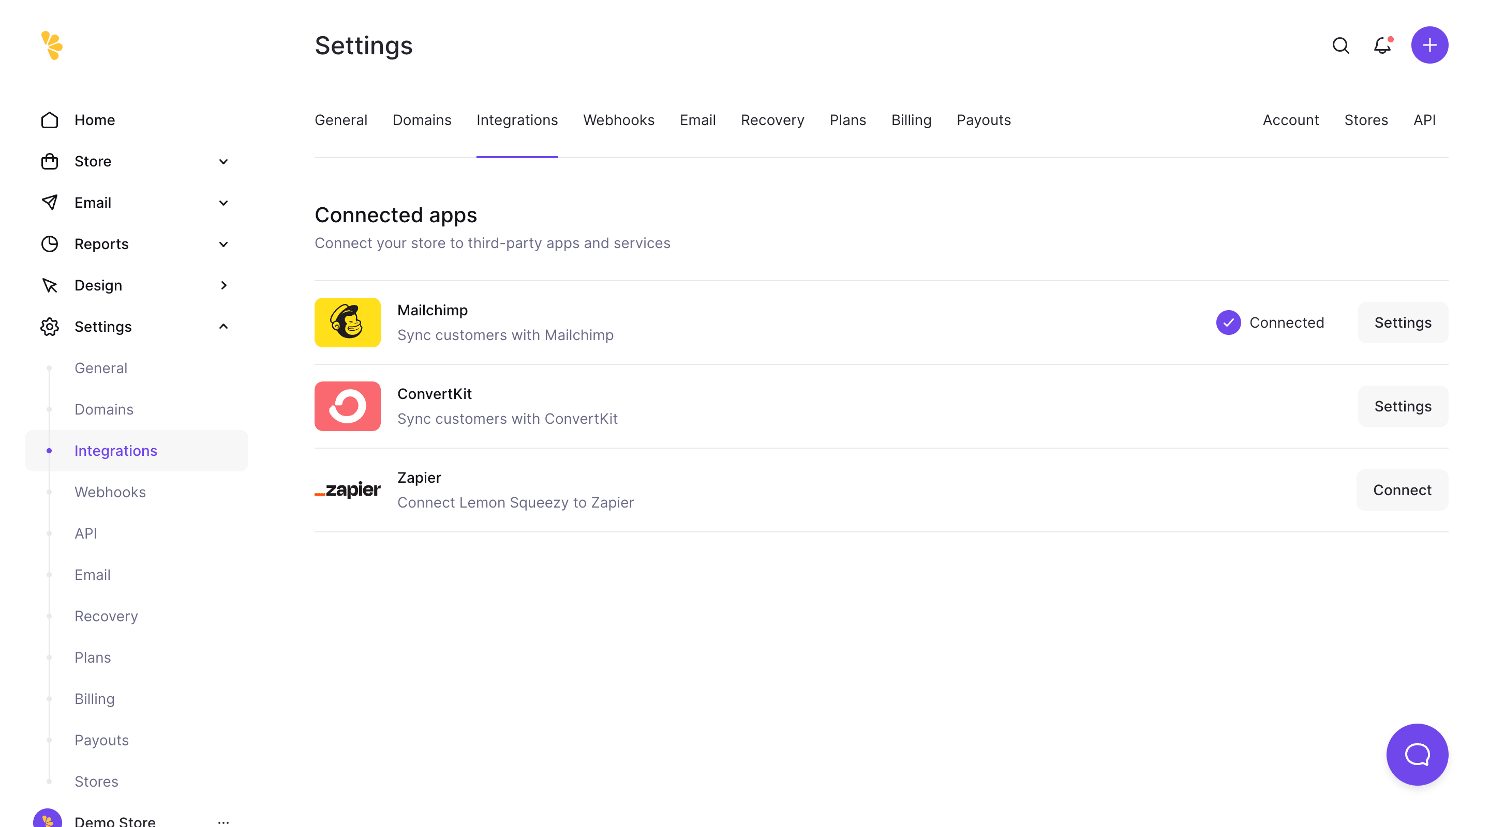This screenshot has height=827, width=1490.
Task: Click the Demo Store name label
Action: click(x=115, y=821)
